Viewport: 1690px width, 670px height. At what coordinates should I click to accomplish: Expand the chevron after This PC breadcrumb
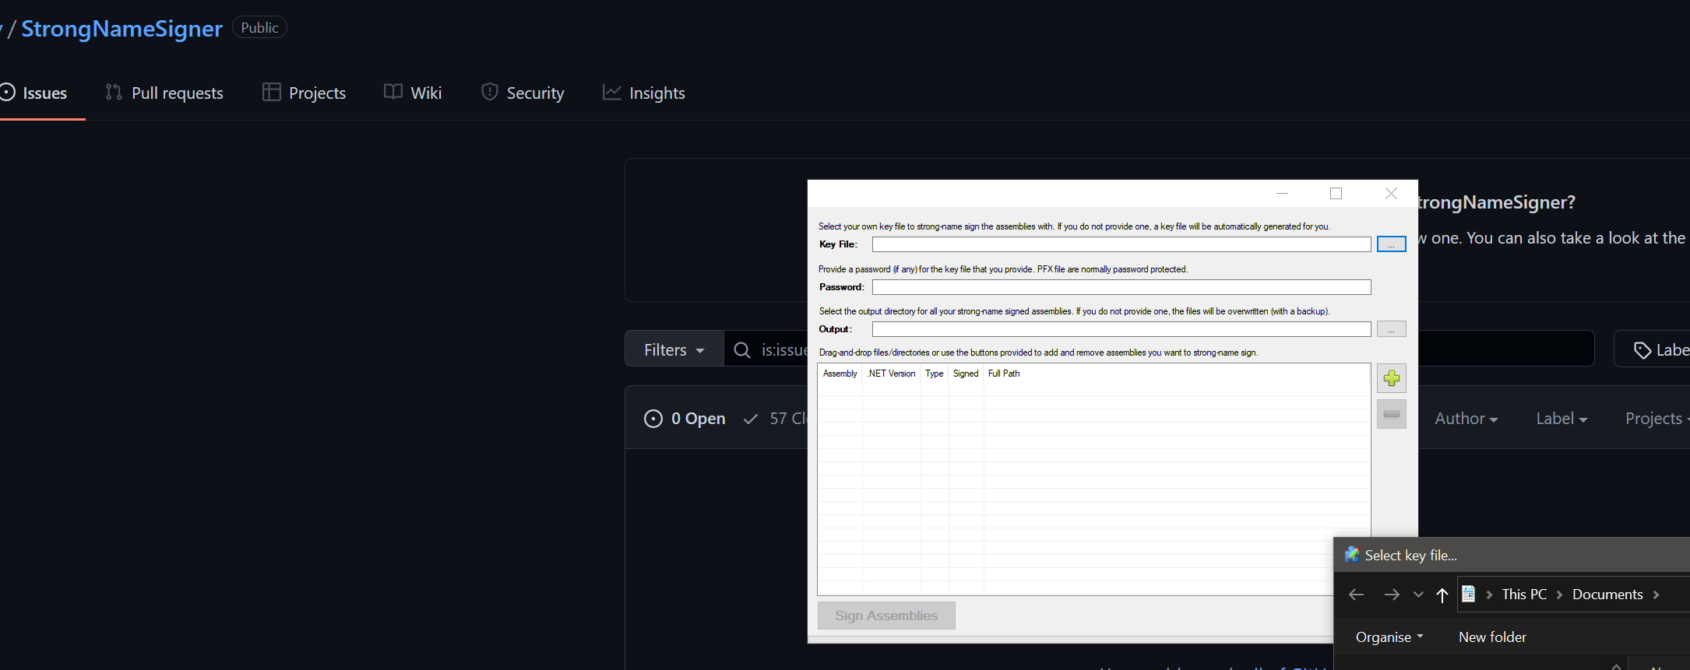point(1559,595)
